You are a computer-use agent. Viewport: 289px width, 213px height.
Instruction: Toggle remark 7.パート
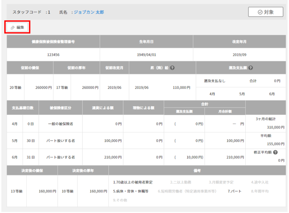point(234,191)
